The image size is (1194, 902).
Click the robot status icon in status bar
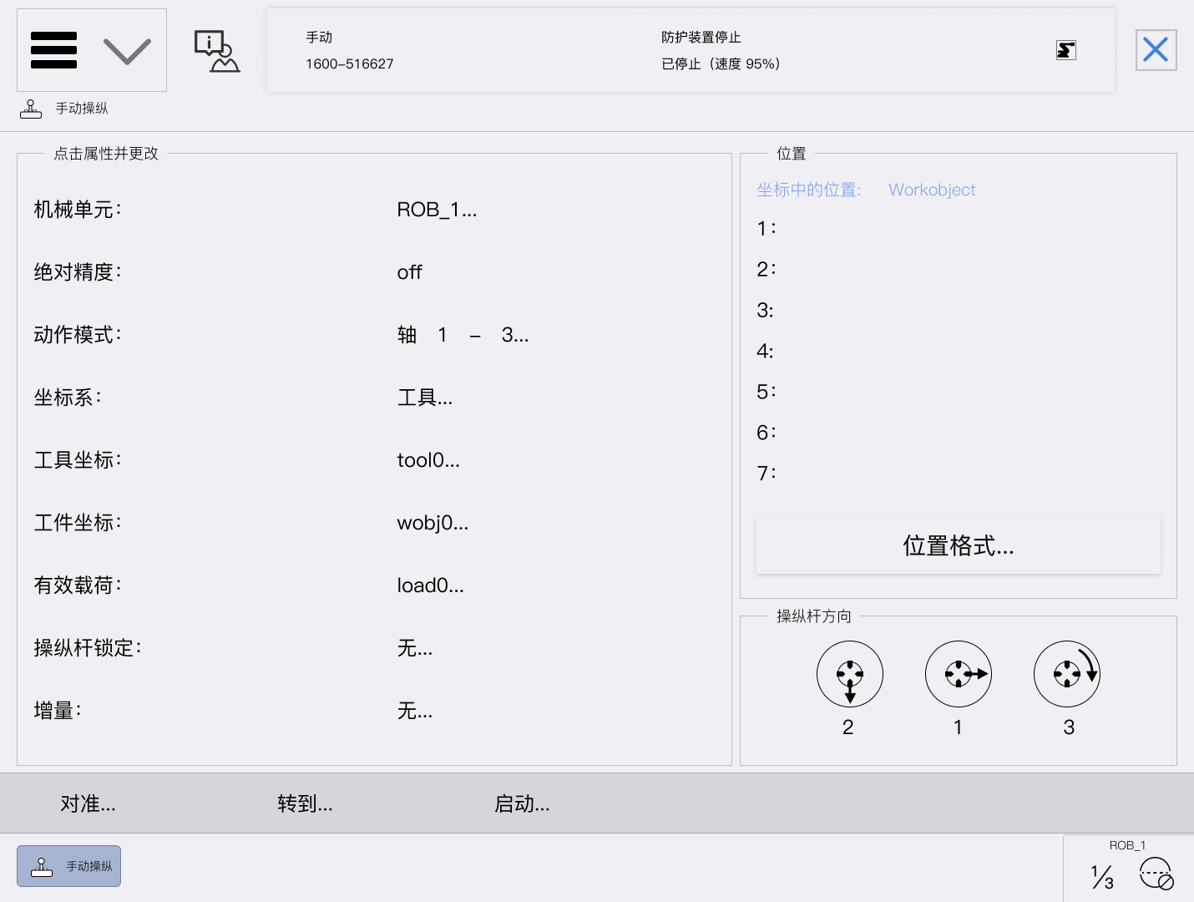1065,50
